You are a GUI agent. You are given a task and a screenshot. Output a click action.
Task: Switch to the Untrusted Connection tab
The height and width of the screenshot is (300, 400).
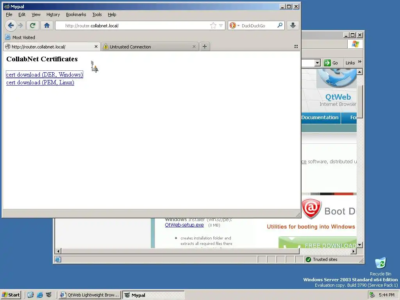(150, 47)
